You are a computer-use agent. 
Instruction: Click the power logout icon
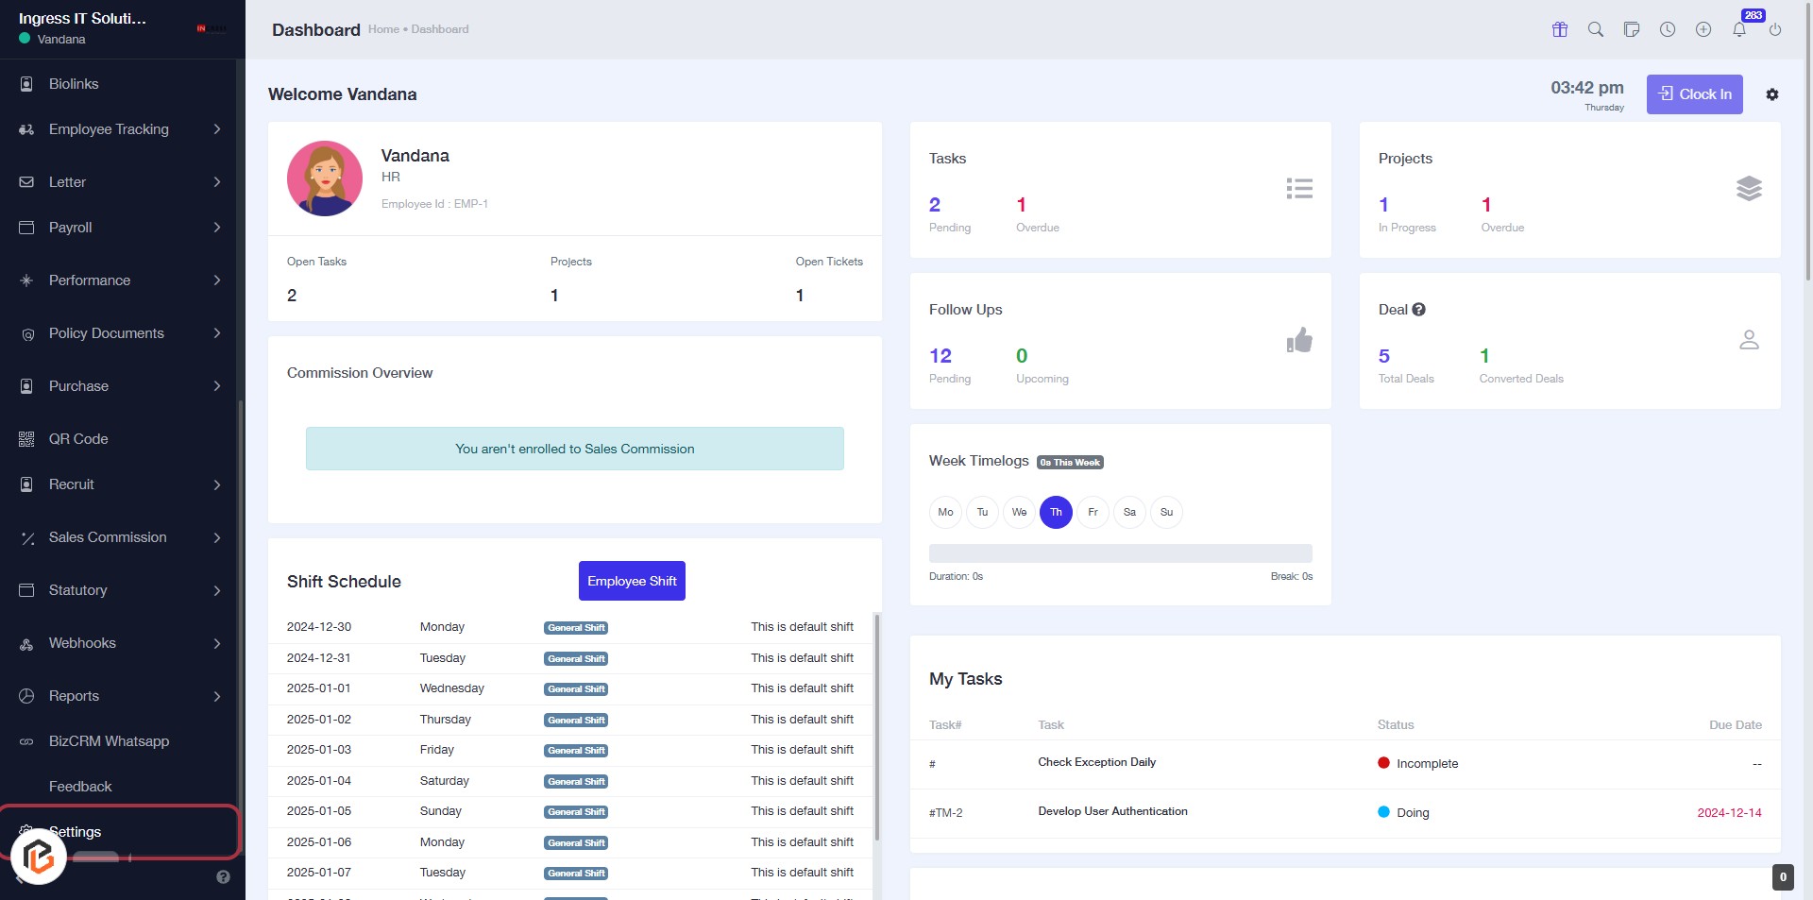tap(1775, 29)
